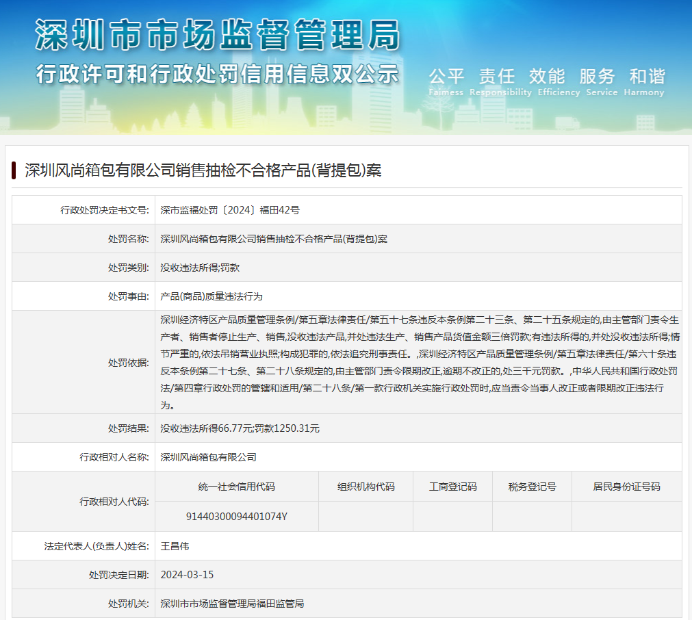Screen dimensions: 692x620
Task: Click the penalty name value in 处罚名称 row
Action: (274, 239)
